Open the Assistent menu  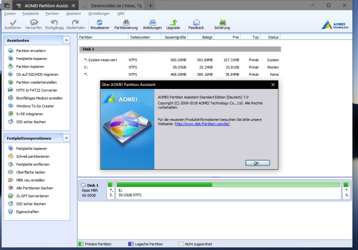73,14
